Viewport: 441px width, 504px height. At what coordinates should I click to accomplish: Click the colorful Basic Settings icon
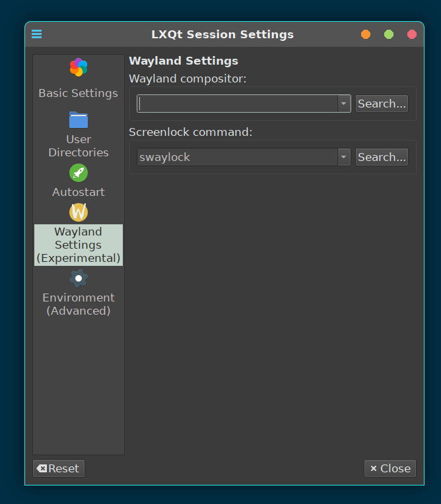(x=79, y=67)
